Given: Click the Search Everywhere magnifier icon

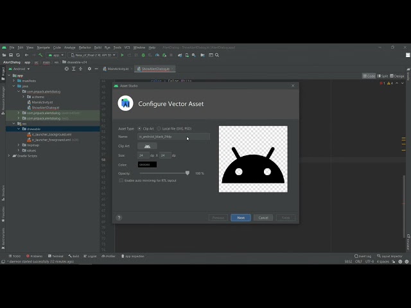Looking at the screenshot, I should 217,55.
